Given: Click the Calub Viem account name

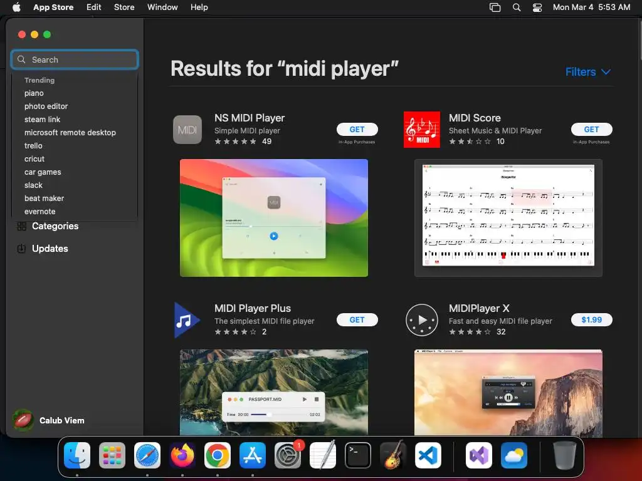Looking at the screenshot, I should 62,420.
